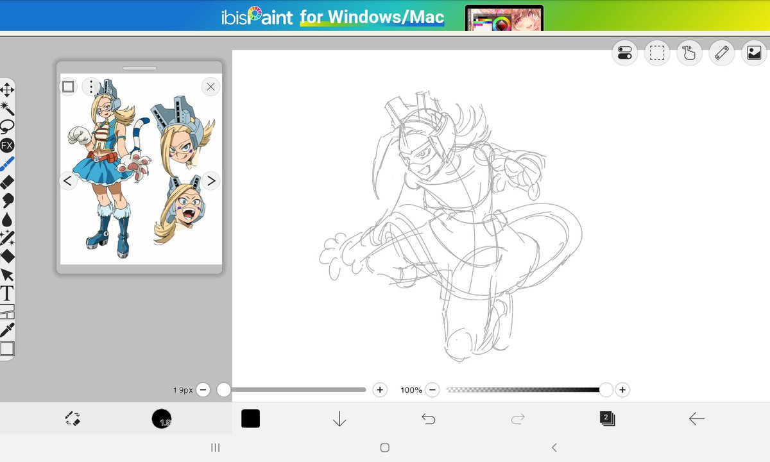Show next reference image
This screenshot has width=770, height=462.
(x=211, y=181)
